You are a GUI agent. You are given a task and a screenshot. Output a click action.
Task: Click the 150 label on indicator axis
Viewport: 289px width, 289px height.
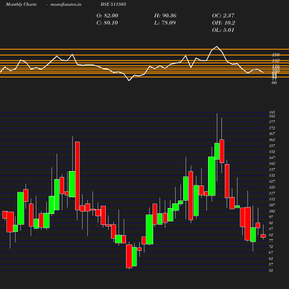pyautogui.click(x=276, y=55)
